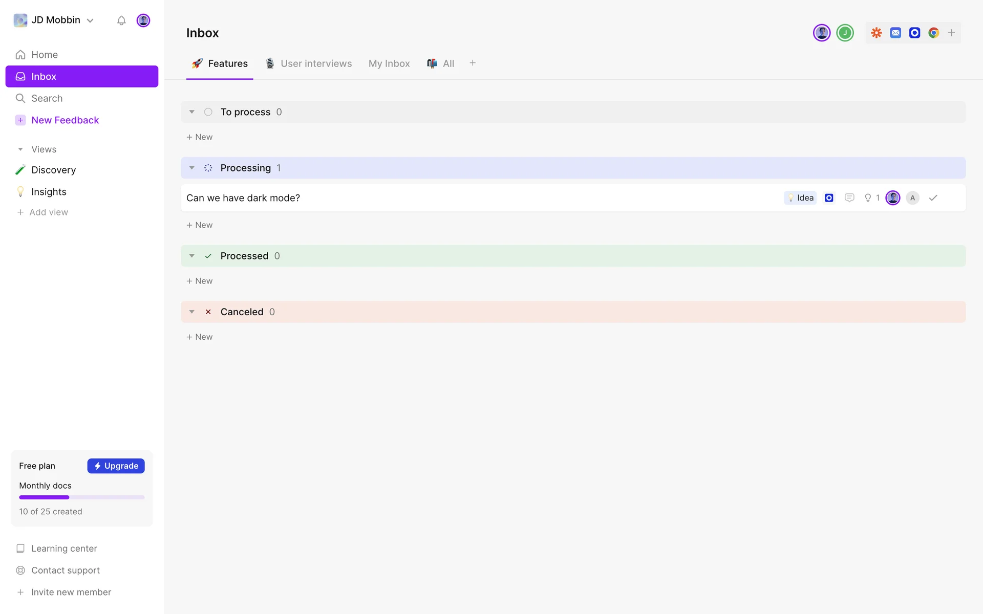Click the To process status circle

coord(208,112)
